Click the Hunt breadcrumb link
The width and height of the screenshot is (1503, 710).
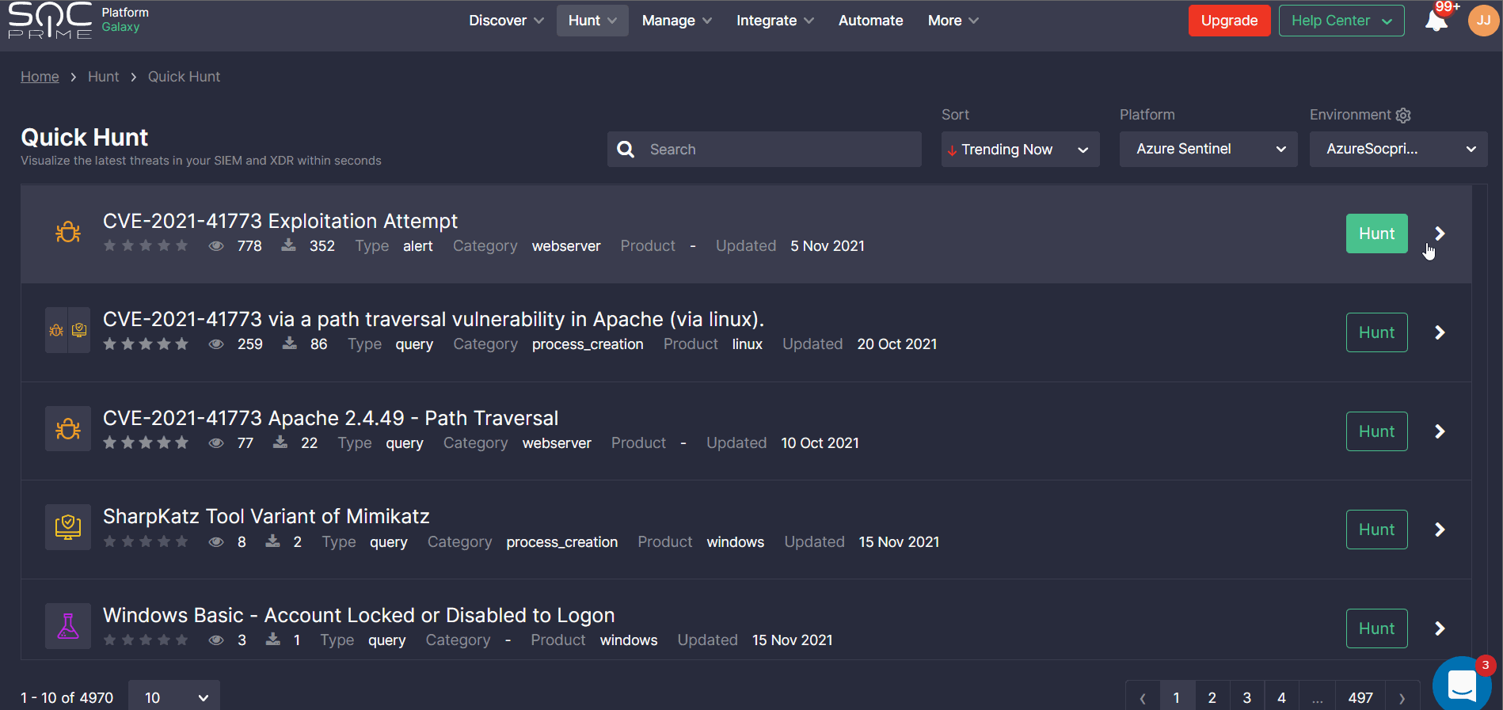point(103,77)
